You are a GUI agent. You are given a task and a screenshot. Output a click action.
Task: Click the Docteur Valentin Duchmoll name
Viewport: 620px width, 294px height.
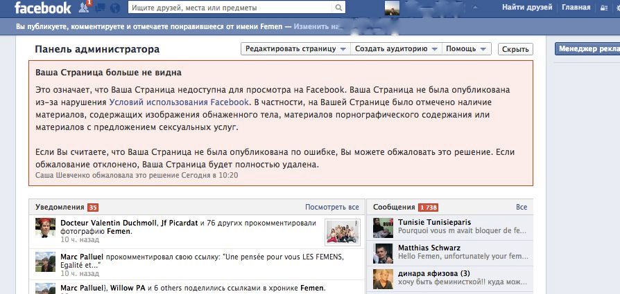pyautogui.click(x=108, y=223)
